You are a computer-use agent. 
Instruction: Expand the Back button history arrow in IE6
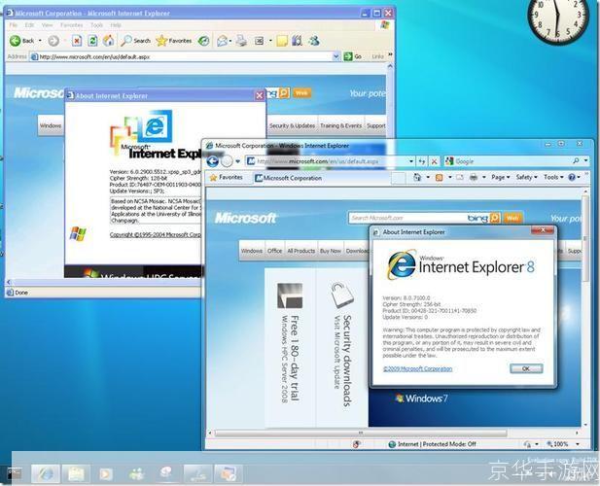40,41
